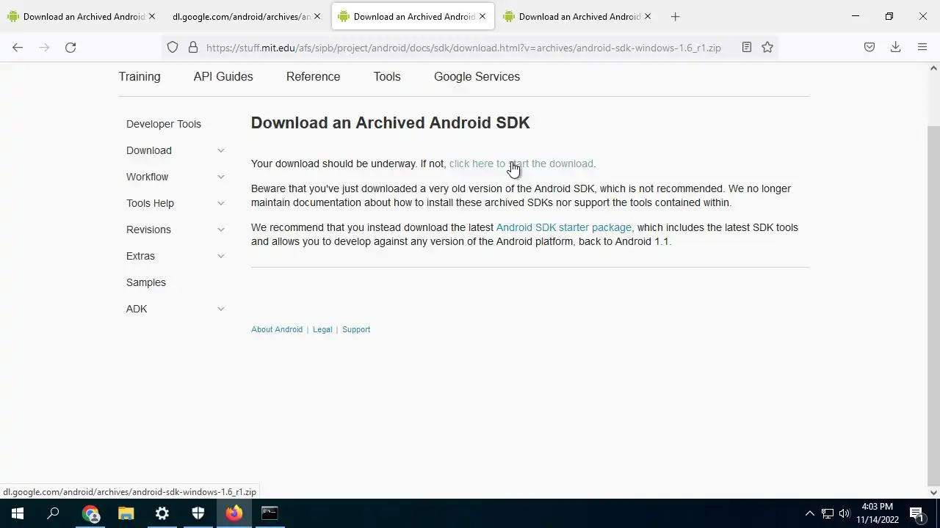
Task: Expand the Workflow section chevron
Action: [220, 177]
